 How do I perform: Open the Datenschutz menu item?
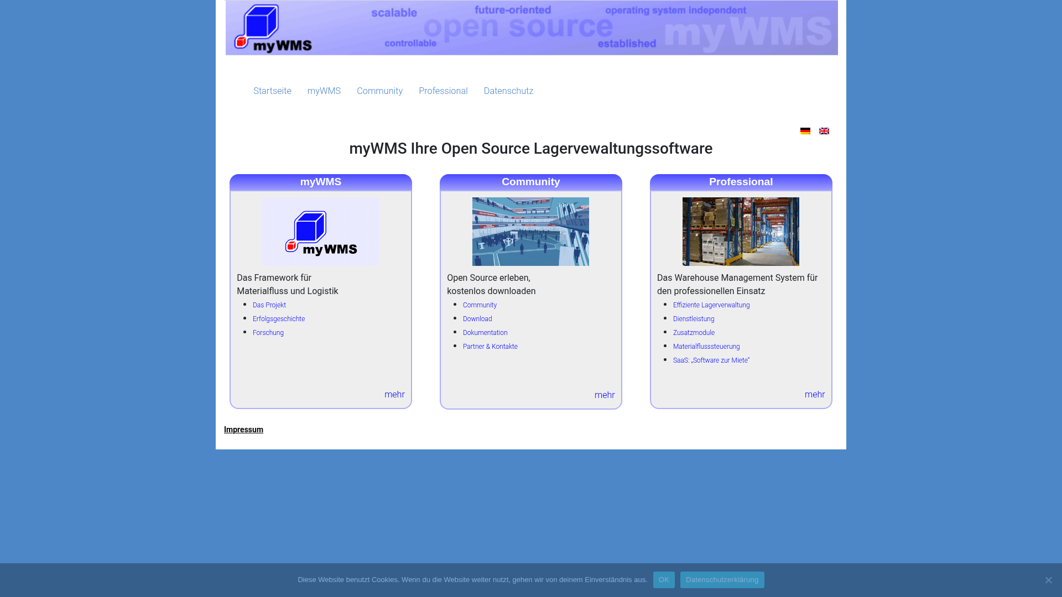[x=508, y=91]
